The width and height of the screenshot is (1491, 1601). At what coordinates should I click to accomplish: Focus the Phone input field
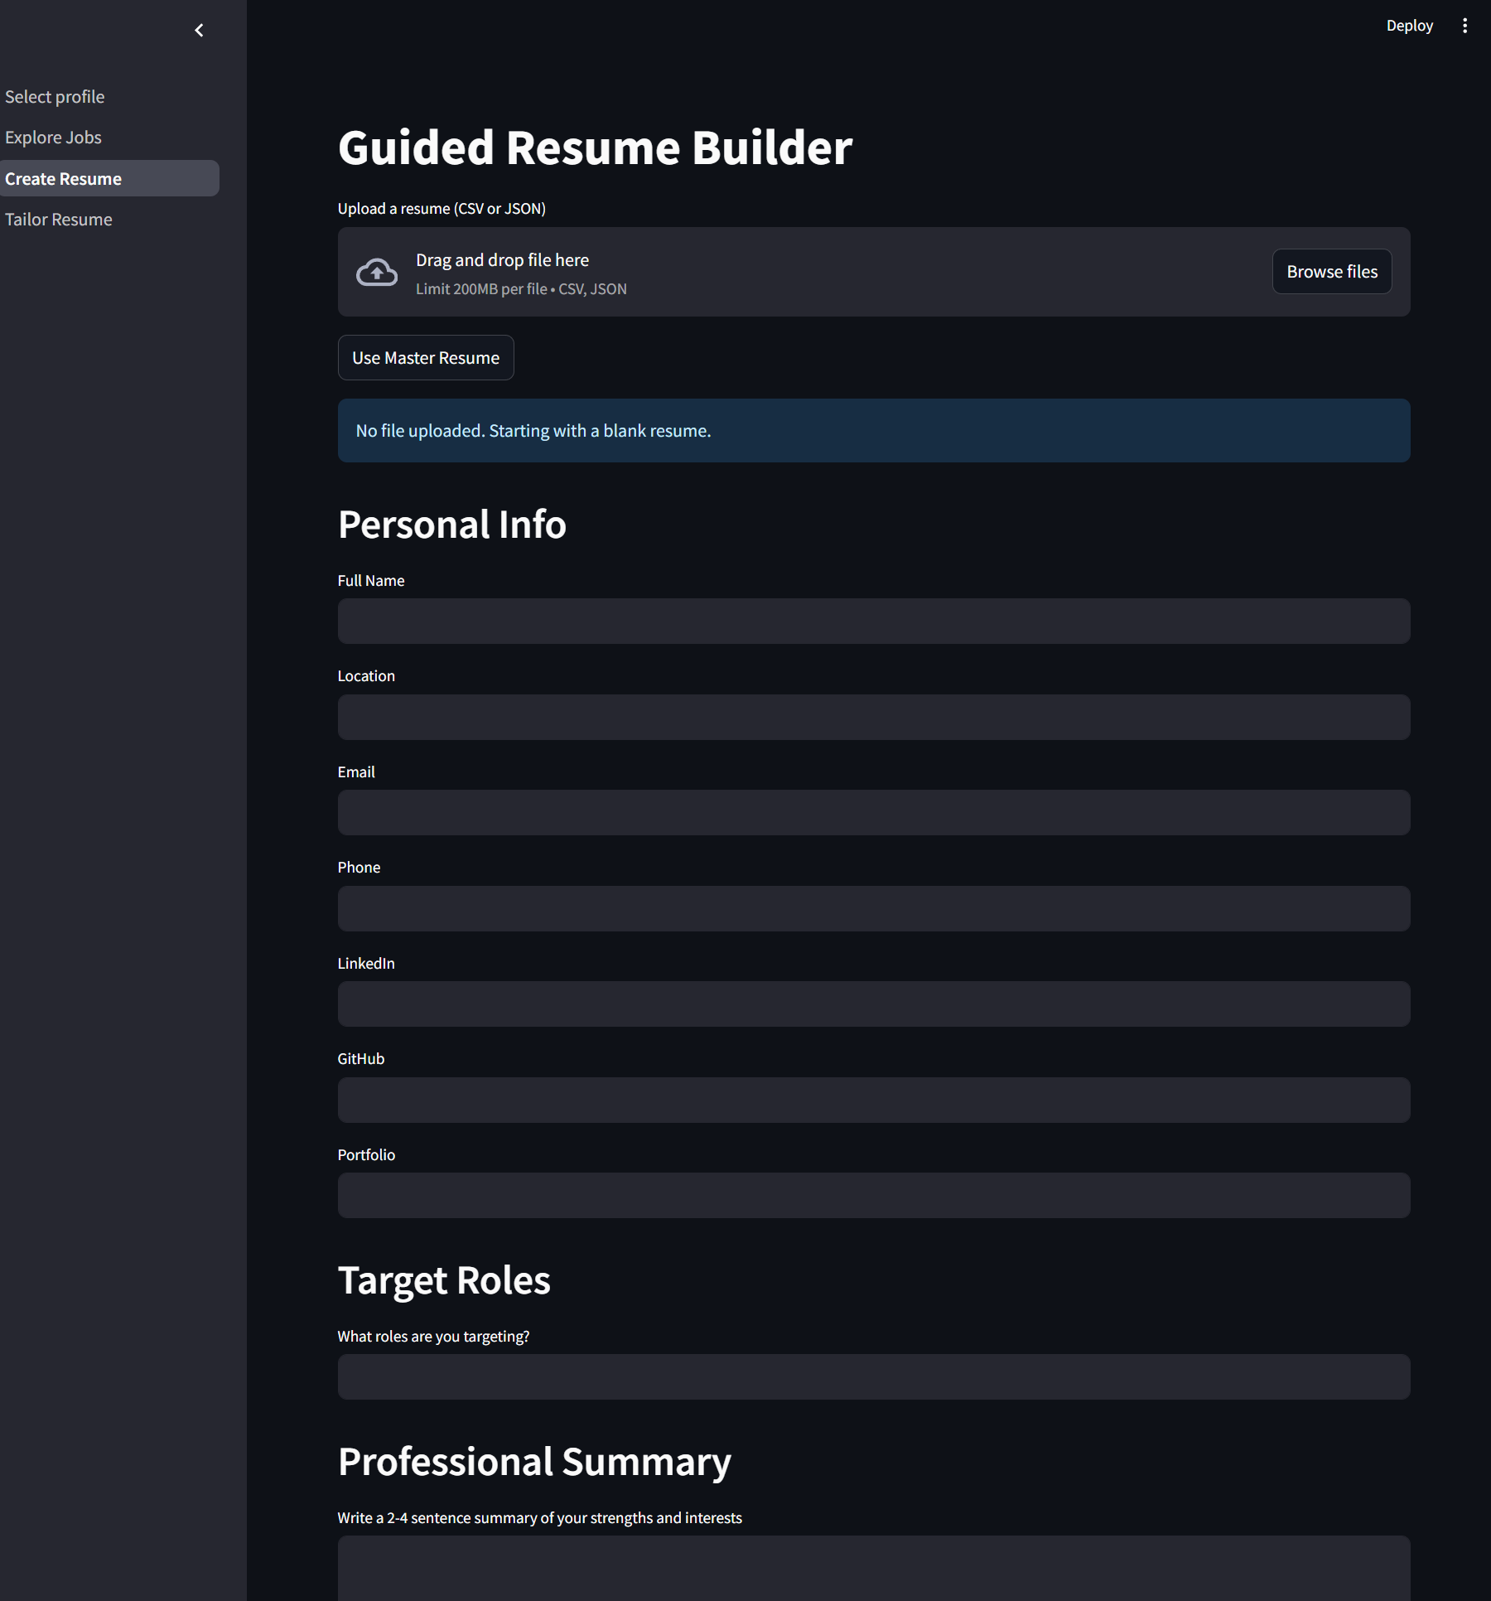pos(873,909)
